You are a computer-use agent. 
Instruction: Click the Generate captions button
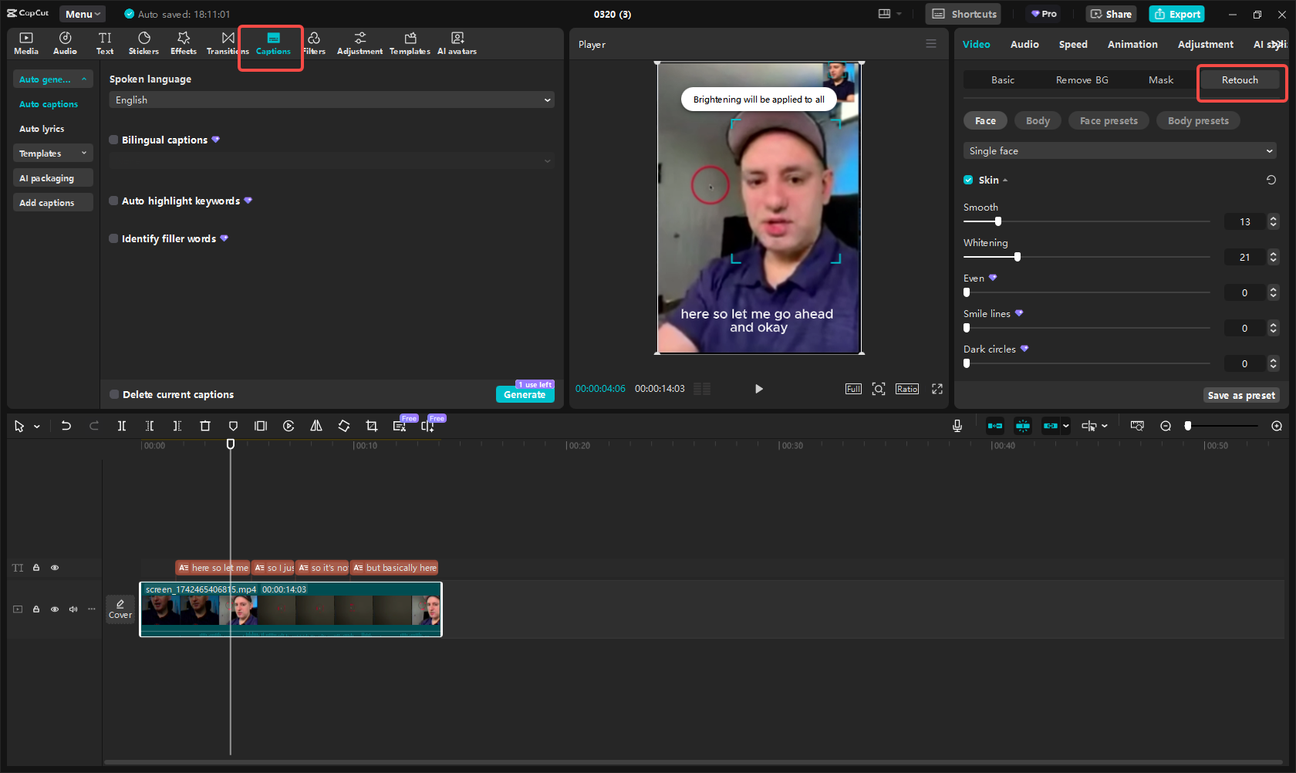pos(525,394)
